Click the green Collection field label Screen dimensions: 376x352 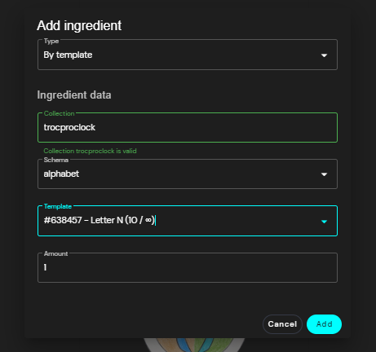[x=59, y=113]
